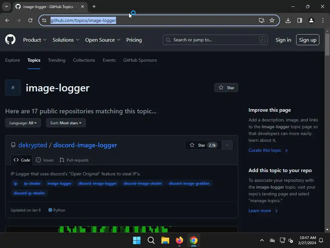
Task: Click the address bar URL
Action: pos(83,20)
